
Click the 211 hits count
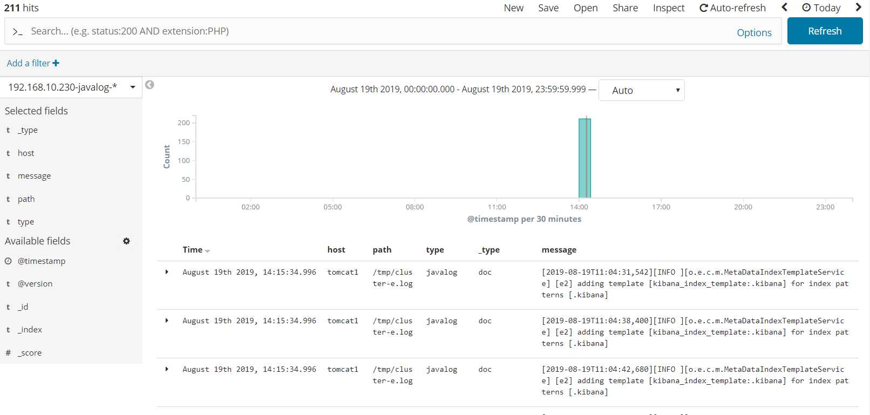[22, 8]
